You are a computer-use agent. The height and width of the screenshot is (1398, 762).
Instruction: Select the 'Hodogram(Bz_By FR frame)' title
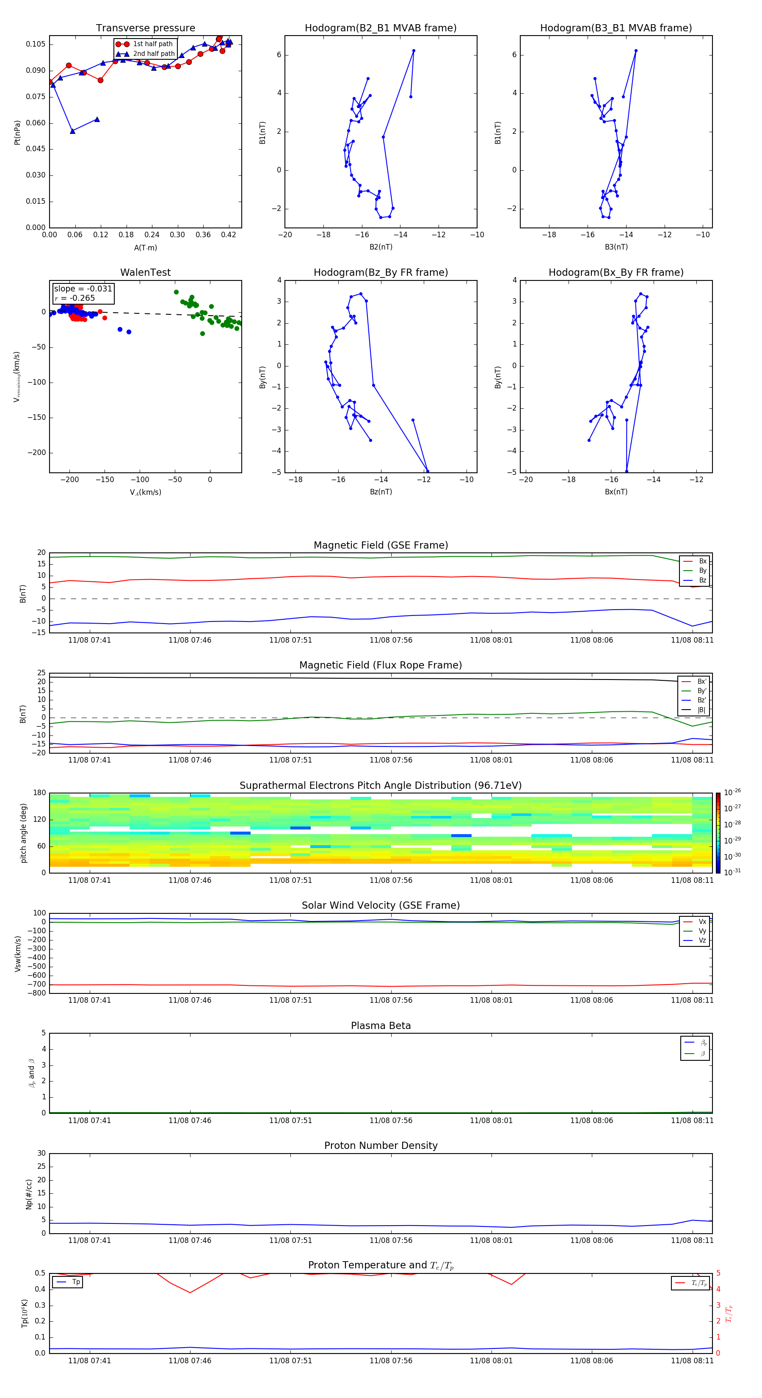tap(381, 272)
